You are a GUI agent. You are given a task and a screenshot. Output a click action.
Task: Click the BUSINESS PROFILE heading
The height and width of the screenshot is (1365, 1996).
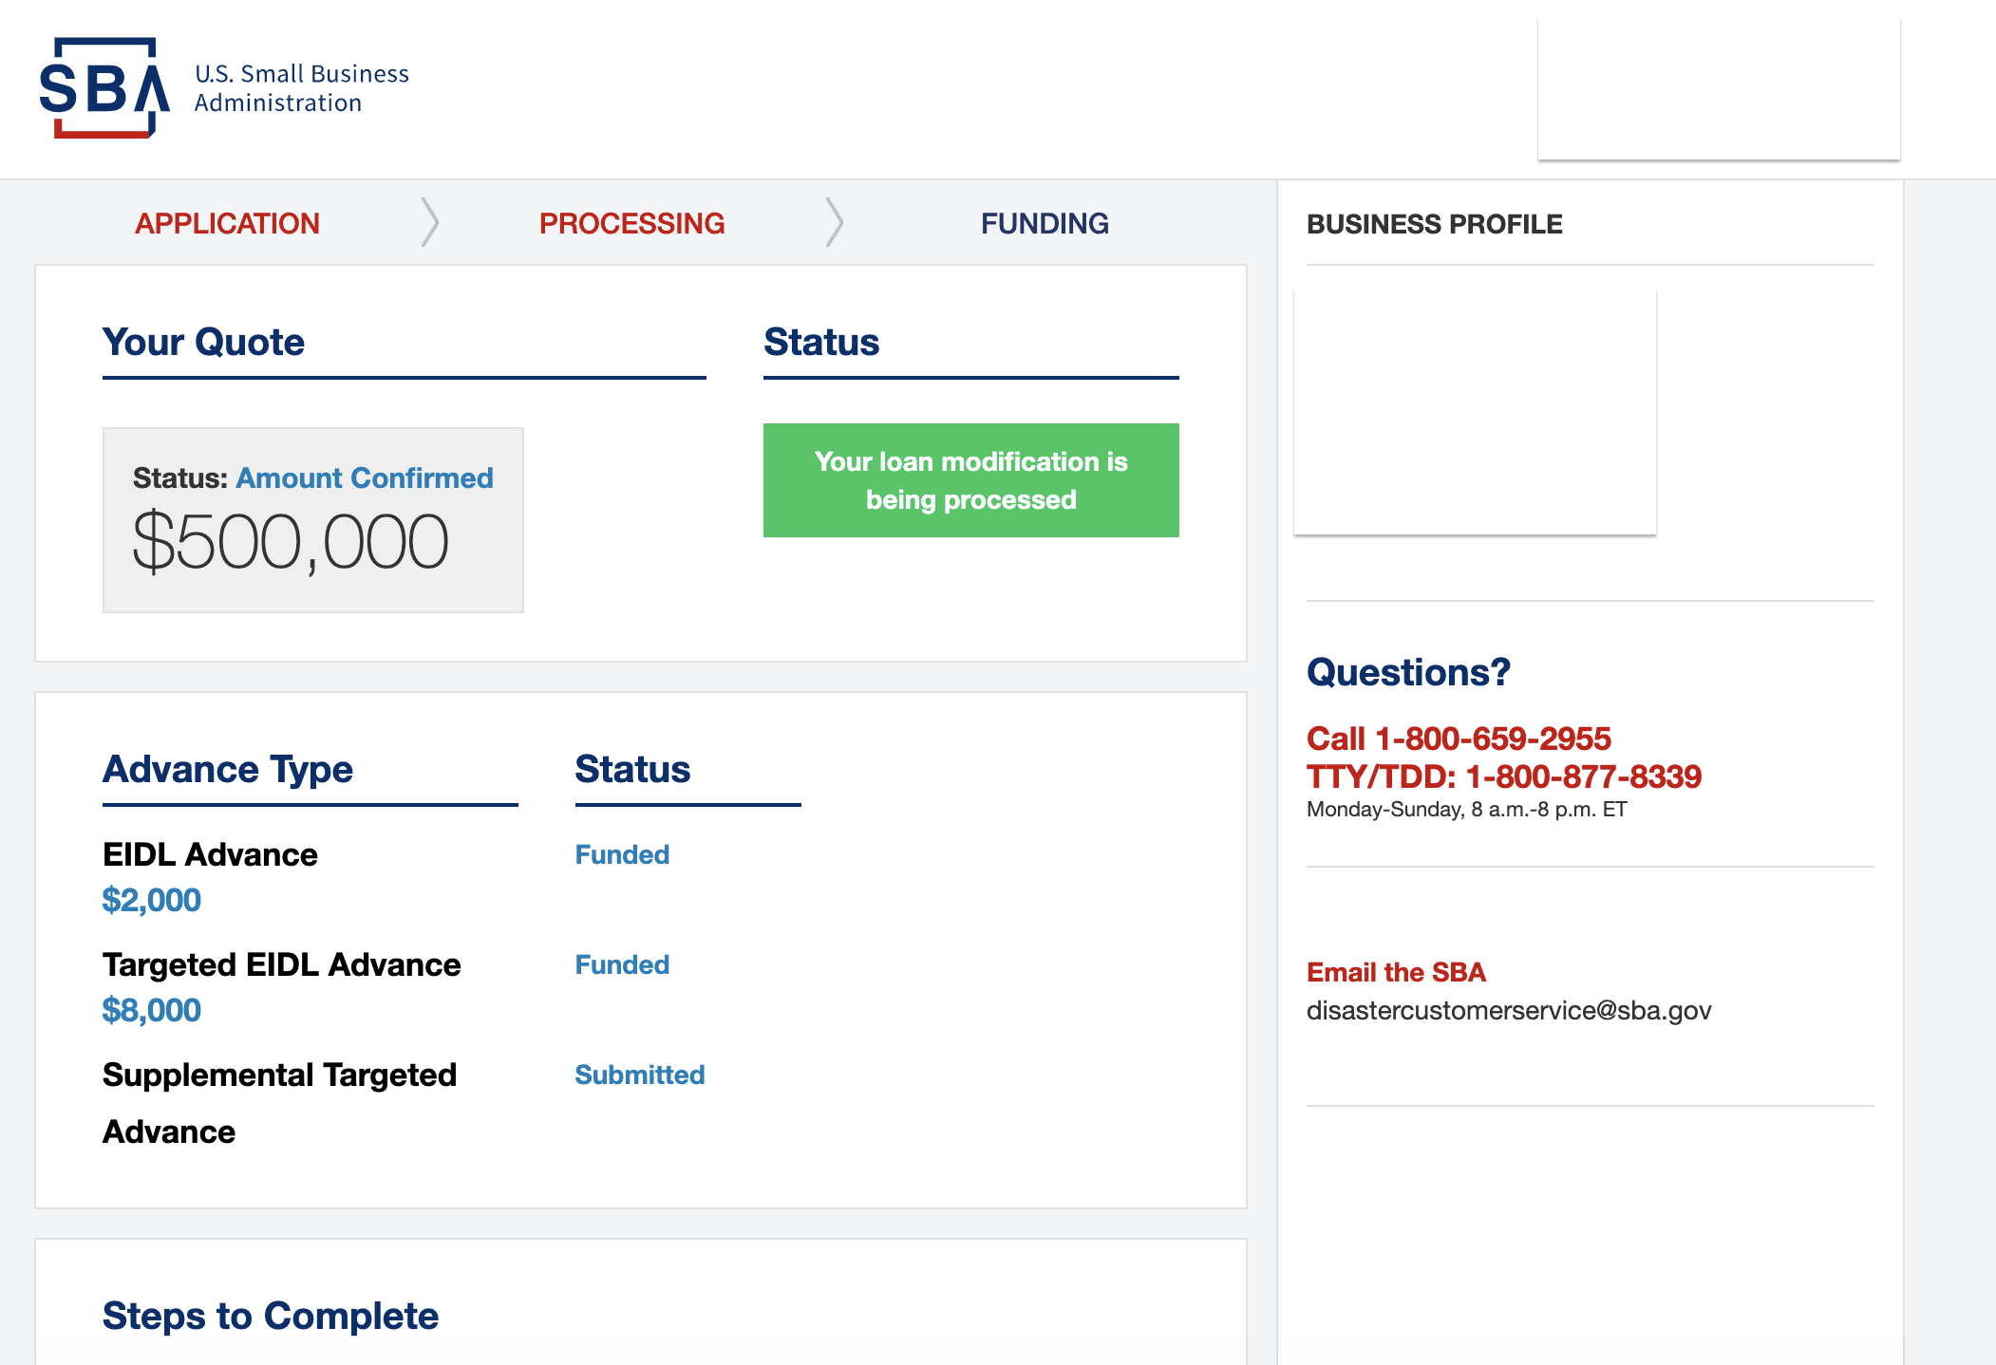click(x=1435, y=224)
